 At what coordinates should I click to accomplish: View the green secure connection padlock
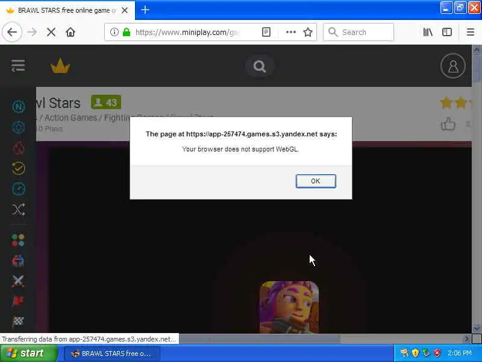click(127, 32)
